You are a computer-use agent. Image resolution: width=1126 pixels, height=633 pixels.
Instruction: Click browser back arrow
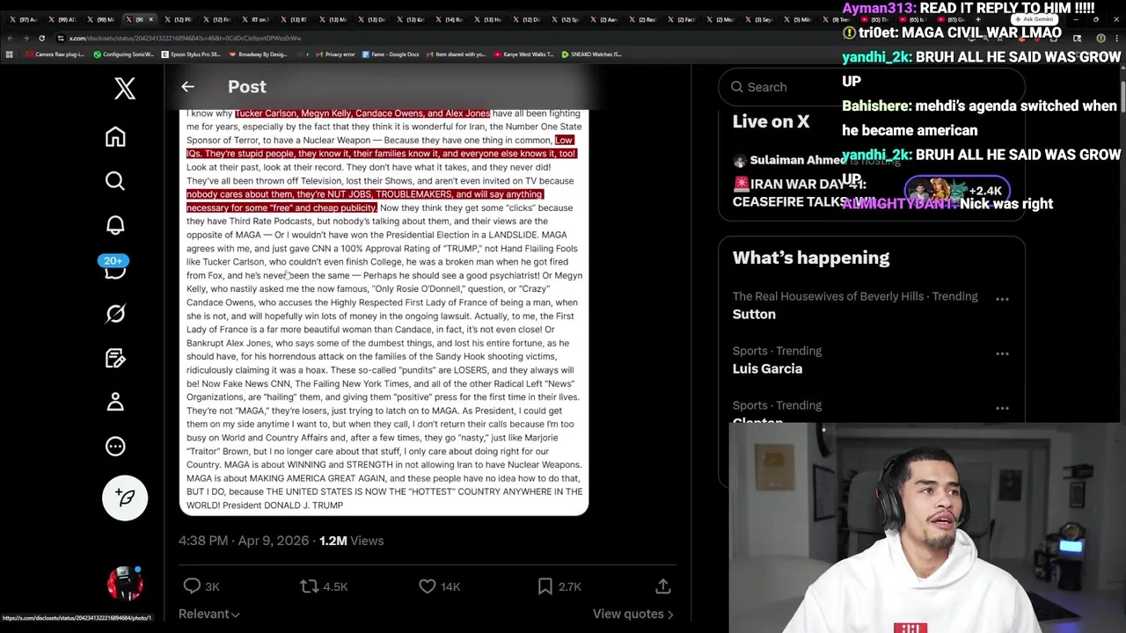click(11, 38)
